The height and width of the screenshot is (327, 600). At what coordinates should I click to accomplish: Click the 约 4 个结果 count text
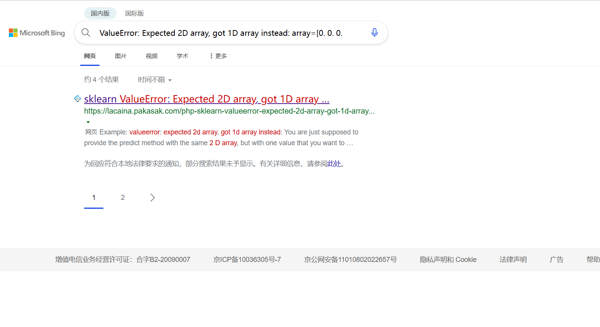tap(101, 80)
